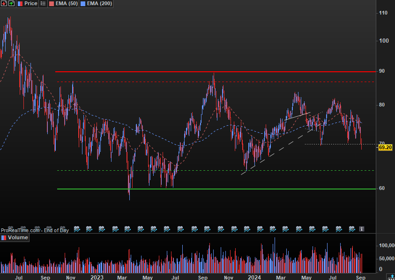Click the 2024 label on time axis

[x=254, y=277]
